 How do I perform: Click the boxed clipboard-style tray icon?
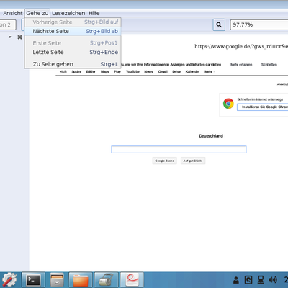pos(248,280)
